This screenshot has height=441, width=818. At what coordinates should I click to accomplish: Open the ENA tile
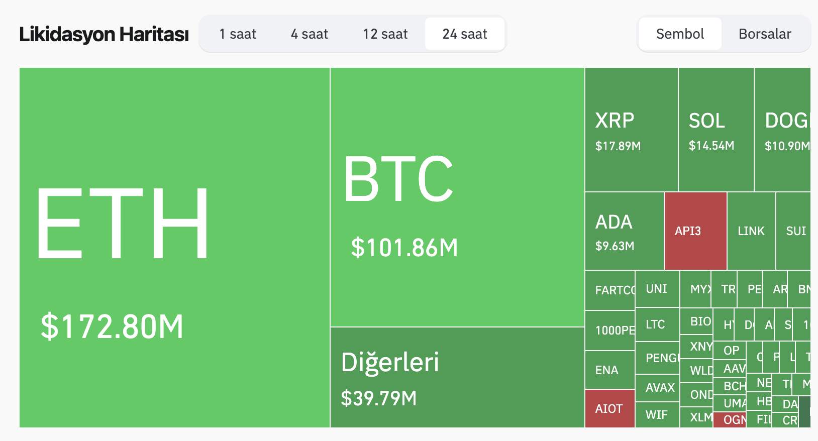[609, 370]
